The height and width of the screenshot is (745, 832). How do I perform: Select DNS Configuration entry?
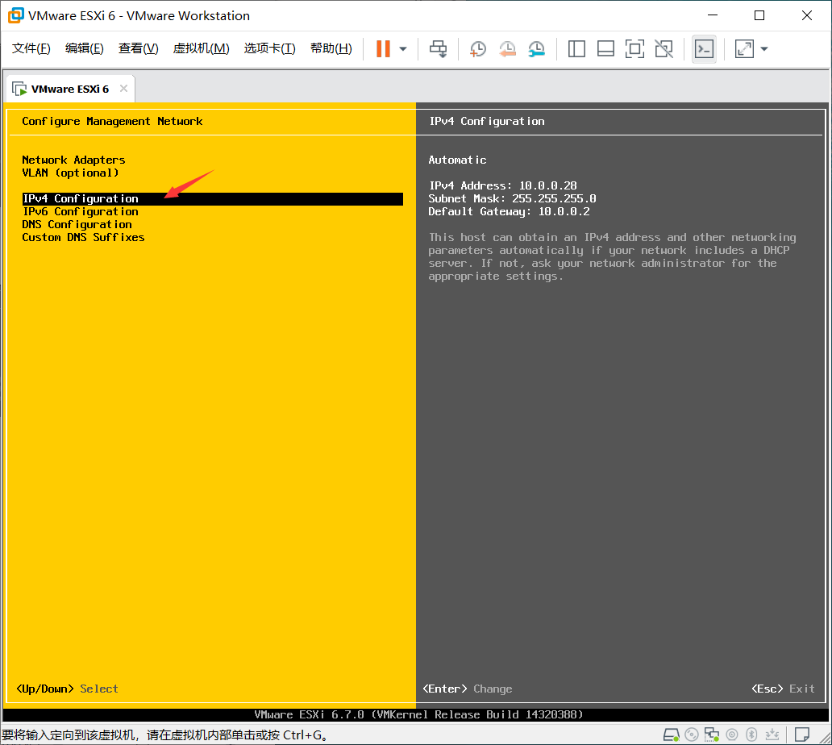point(77,224)
